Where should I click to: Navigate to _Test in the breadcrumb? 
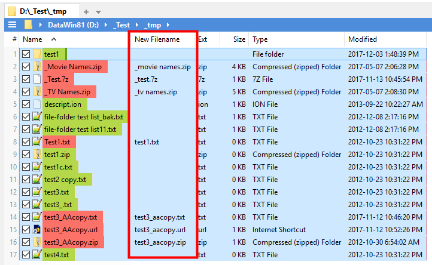pos(121,24)
